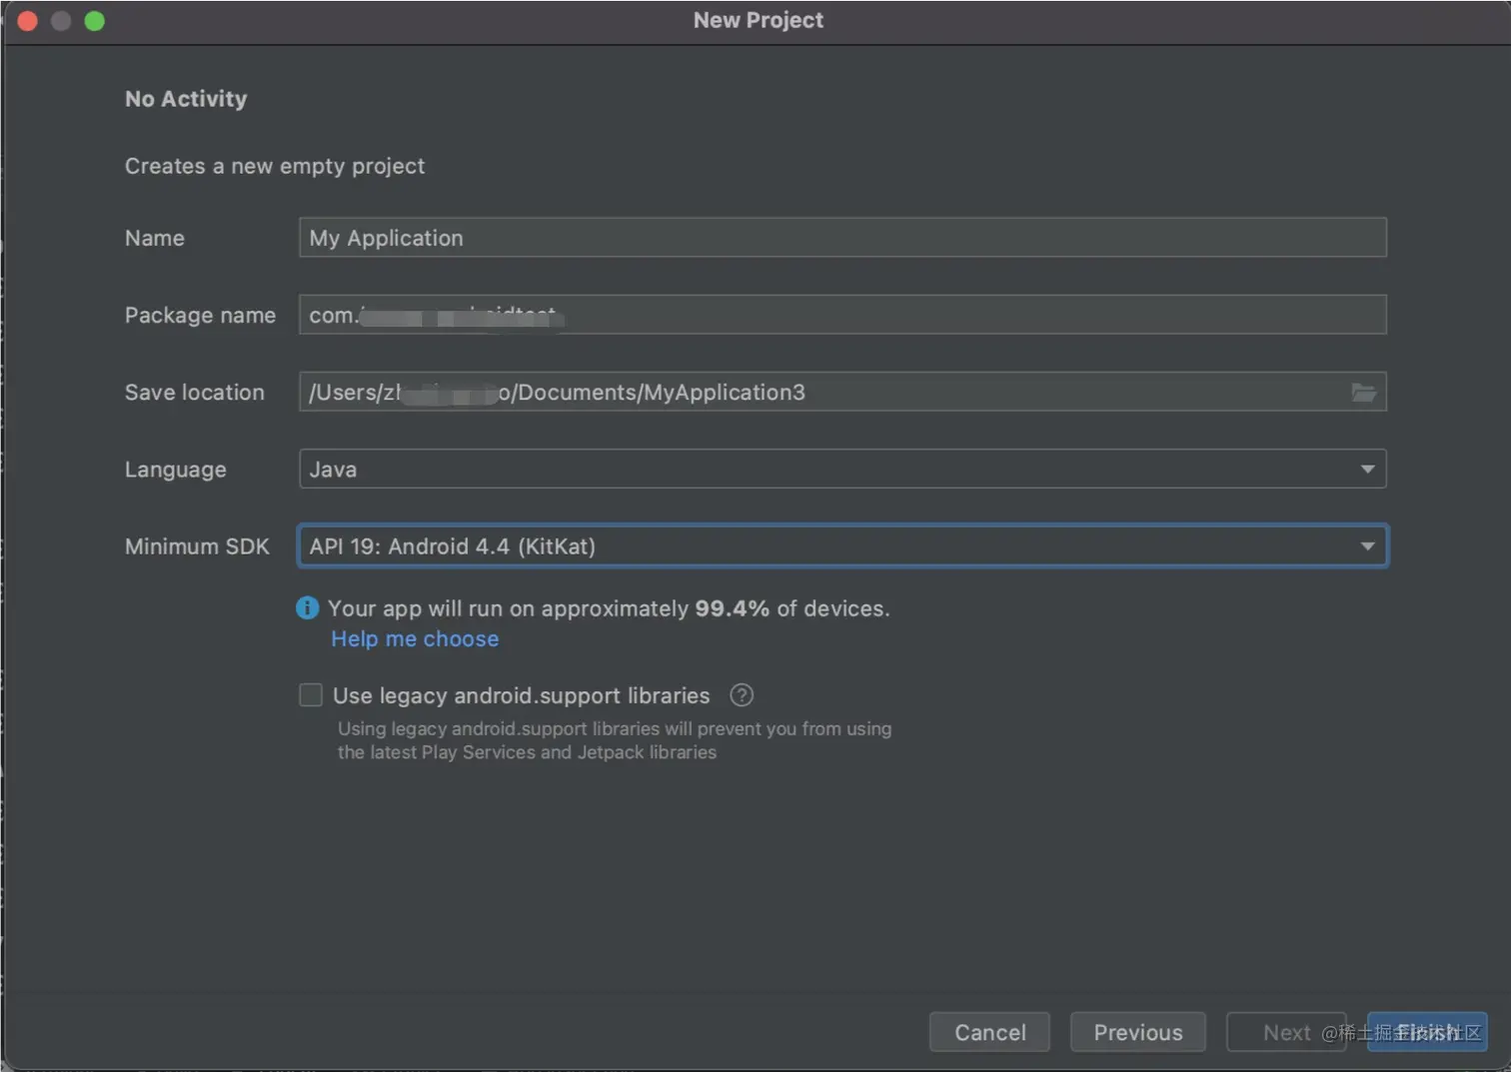This screenshot has width=1511, height=1072.
Task: Focus the Name field containing My Application
Action: 842,238
